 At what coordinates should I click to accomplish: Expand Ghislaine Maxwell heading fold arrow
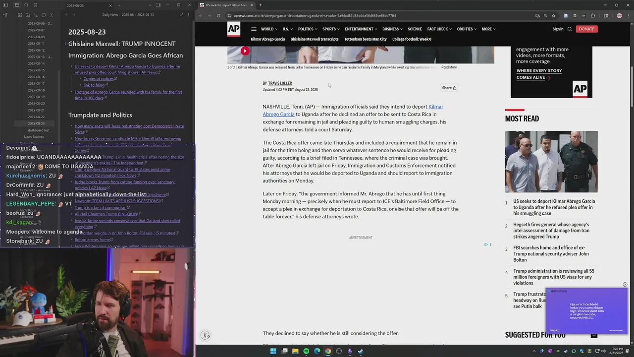[x=65, y=44]
